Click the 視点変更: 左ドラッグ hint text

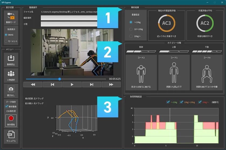click(x=34, y=98)
